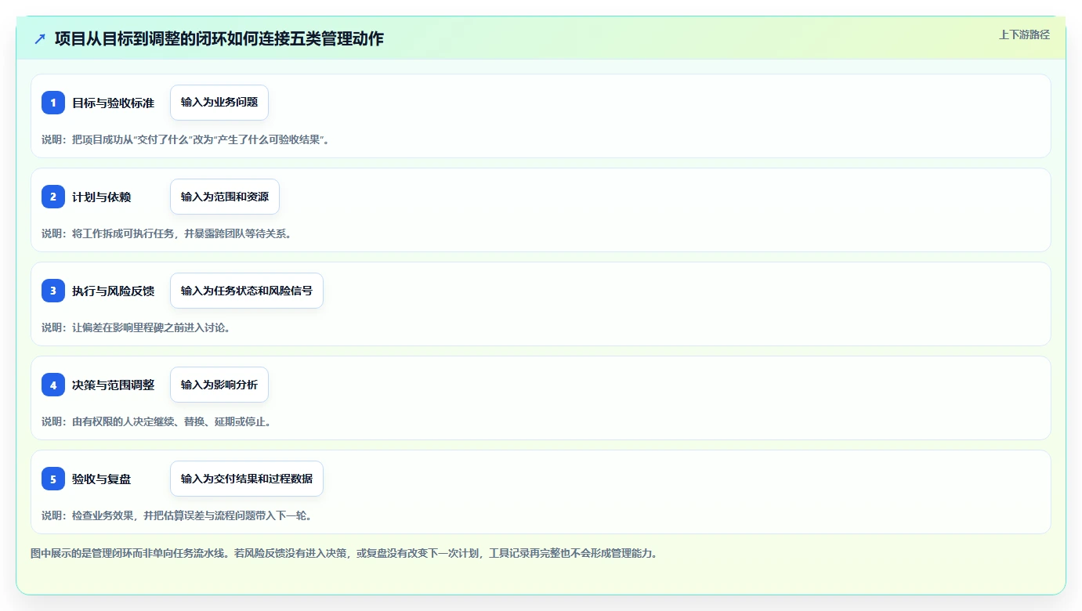The image size is (1082, 611).
Task: Click the description 将工作拆成可执行任务
Action: coord(167,233)
